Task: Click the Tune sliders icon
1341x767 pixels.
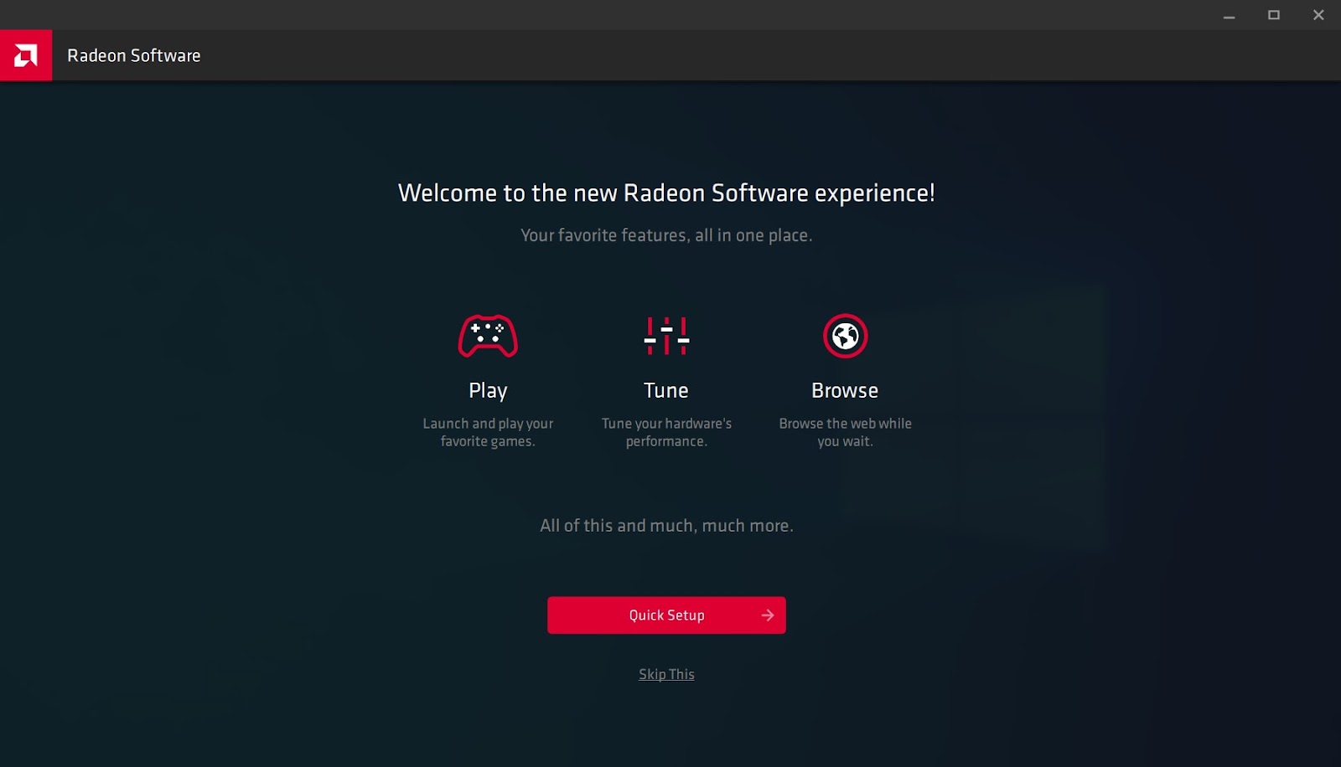Action: pos(666,336)
